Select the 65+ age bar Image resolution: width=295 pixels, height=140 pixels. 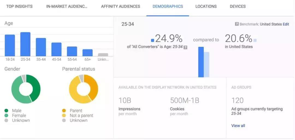click(87, 53)
